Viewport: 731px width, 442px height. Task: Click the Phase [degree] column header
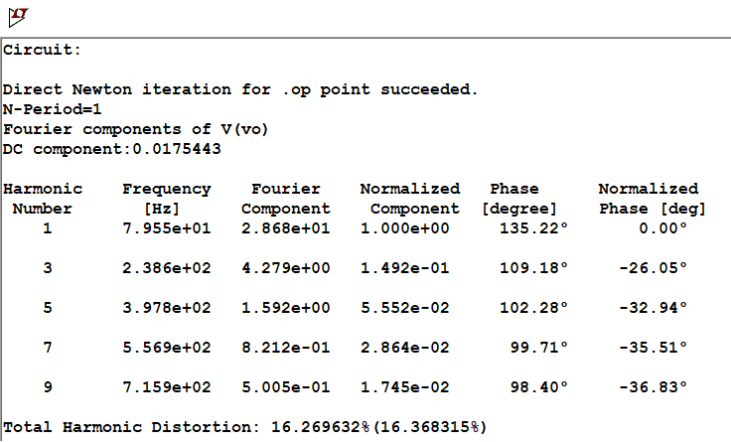click(x=518, y=199)
